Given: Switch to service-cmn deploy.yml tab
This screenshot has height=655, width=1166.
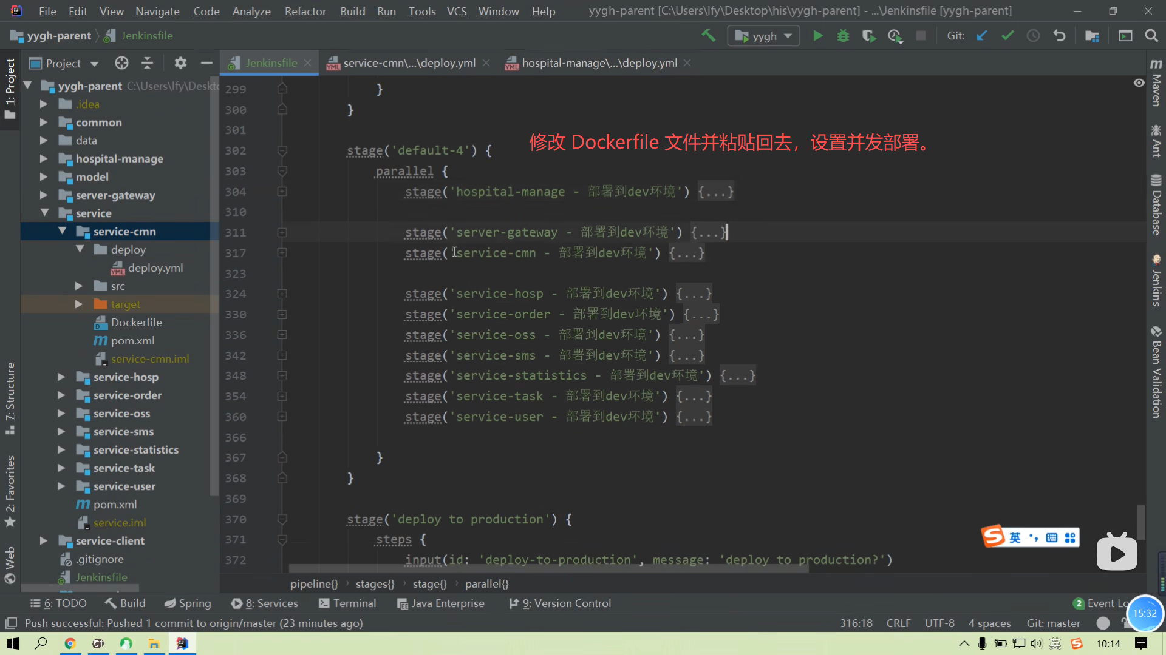Looking at the screenshot, I should [409, 63].
